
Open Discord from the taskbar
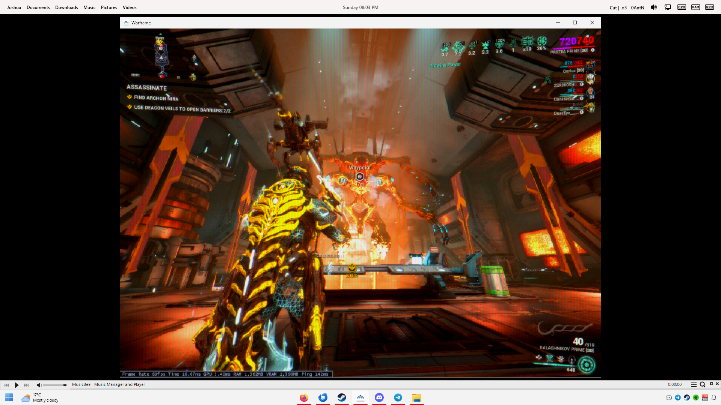click(x=379, y=397)
